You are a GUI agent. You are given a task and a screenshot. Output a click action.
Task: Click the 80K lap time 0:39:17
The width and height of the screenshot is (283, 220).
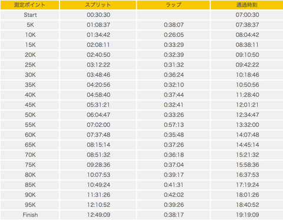click(x=174, y=175)
